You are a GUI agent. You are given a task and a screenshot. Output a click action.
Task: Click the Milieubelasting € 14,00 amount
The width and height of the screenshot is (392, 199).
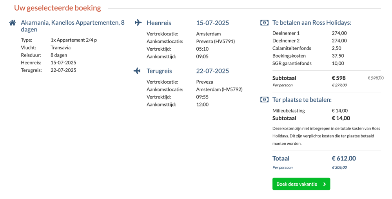click(x=340, y=110)
